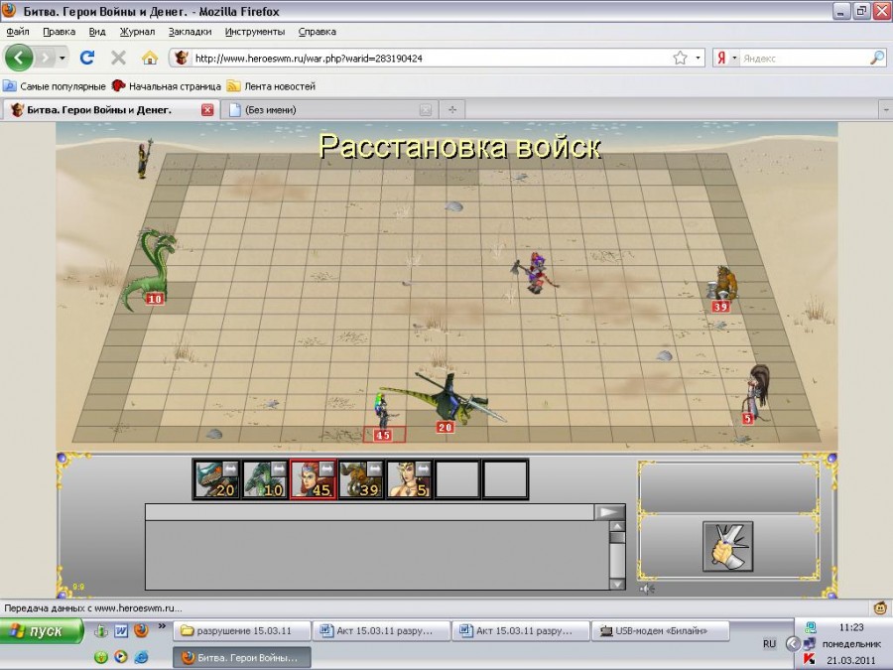Click the search magnifier in the Yandex box
893x670 pixels.
[x=877, y=58]
